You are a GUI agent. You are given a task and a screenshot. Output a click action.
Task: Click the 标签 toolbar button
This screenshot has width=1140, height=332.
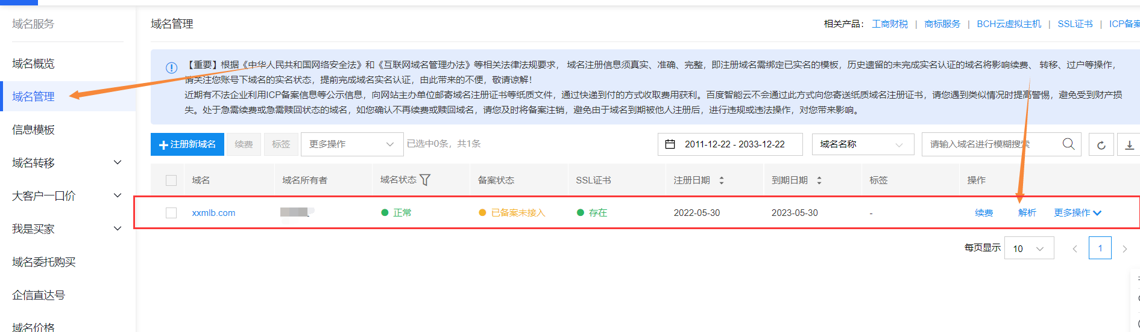tap(281, 144)
